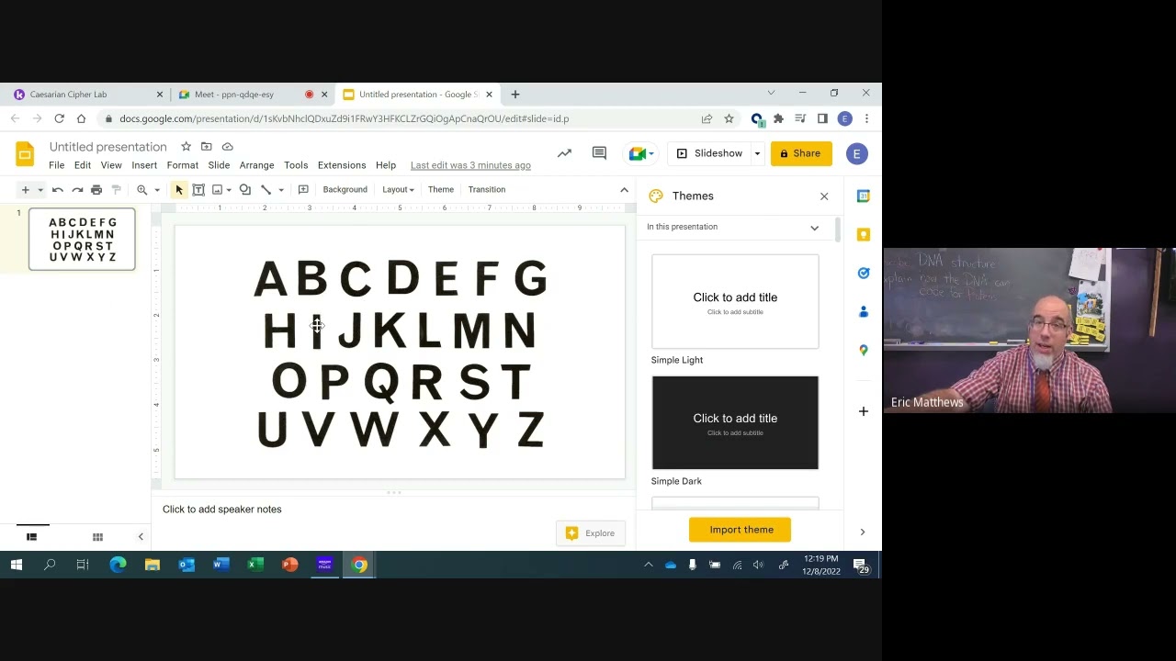This screenshot has width=1176, height=661.
Task: Open the Shape tool
Action: pyautogui.click(x=245, y=190)
